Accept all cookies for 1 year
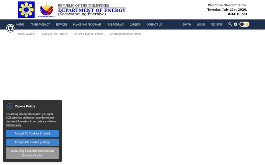 pyautogui.click(x=32, y=133)
